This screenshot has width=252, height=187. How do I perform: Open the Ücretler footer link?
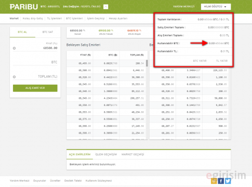pos(55,181)
